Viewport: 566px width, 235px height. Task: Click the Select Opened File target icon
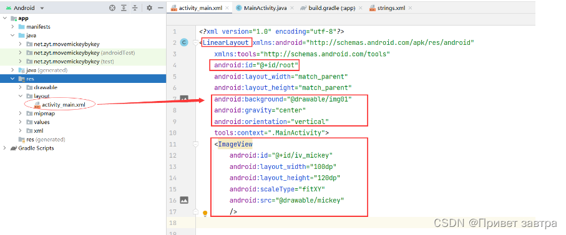pyautogui.click(x=112, y=7)
